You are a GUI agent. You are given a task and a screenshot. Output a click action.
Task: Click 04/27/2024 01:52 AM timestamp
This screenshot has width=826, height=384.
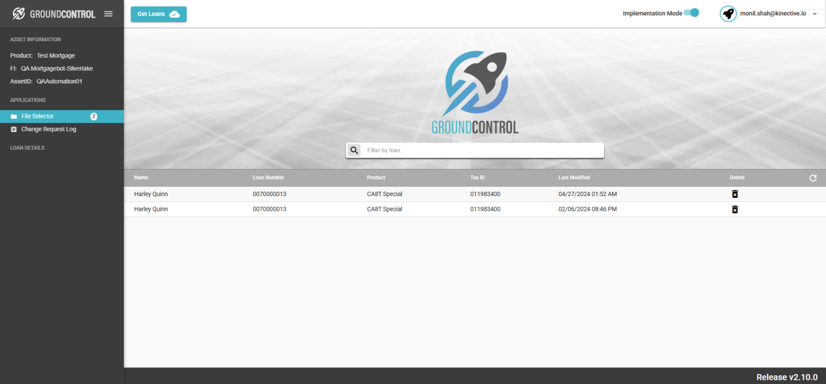click(x=588, y=194)
